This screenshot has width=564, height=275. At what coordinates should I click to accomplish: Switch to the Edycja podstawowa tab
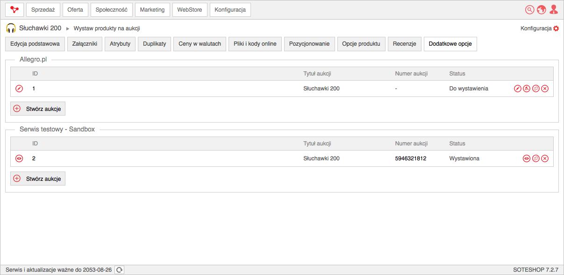pos(35,44)
